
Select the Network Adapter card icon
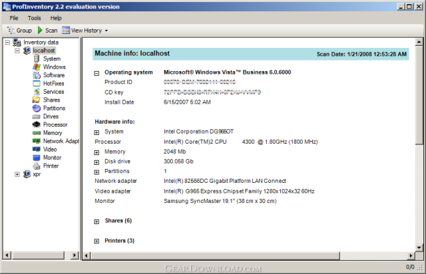pyautogui.click(x=37, y=141)
